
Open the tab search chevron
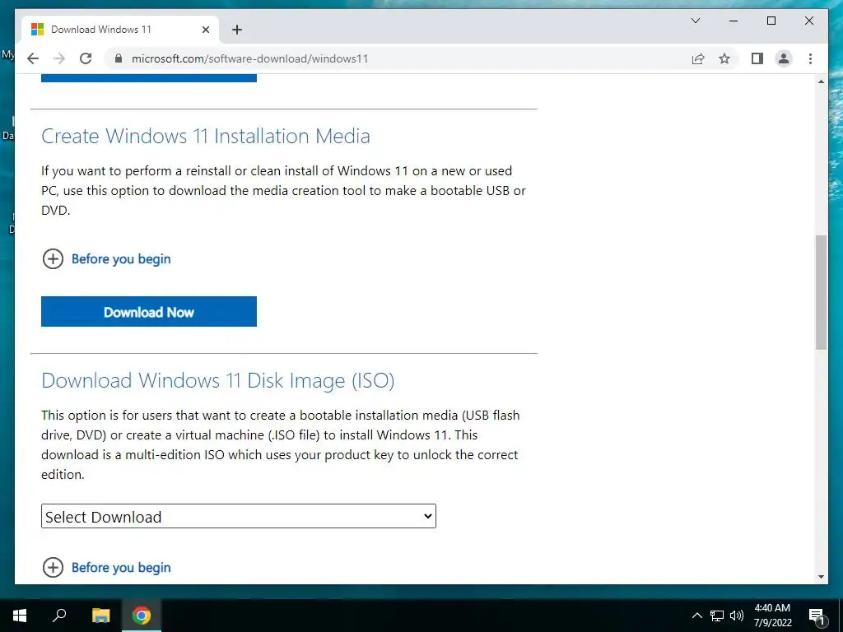pyautogui.click(x=695, y=21)
